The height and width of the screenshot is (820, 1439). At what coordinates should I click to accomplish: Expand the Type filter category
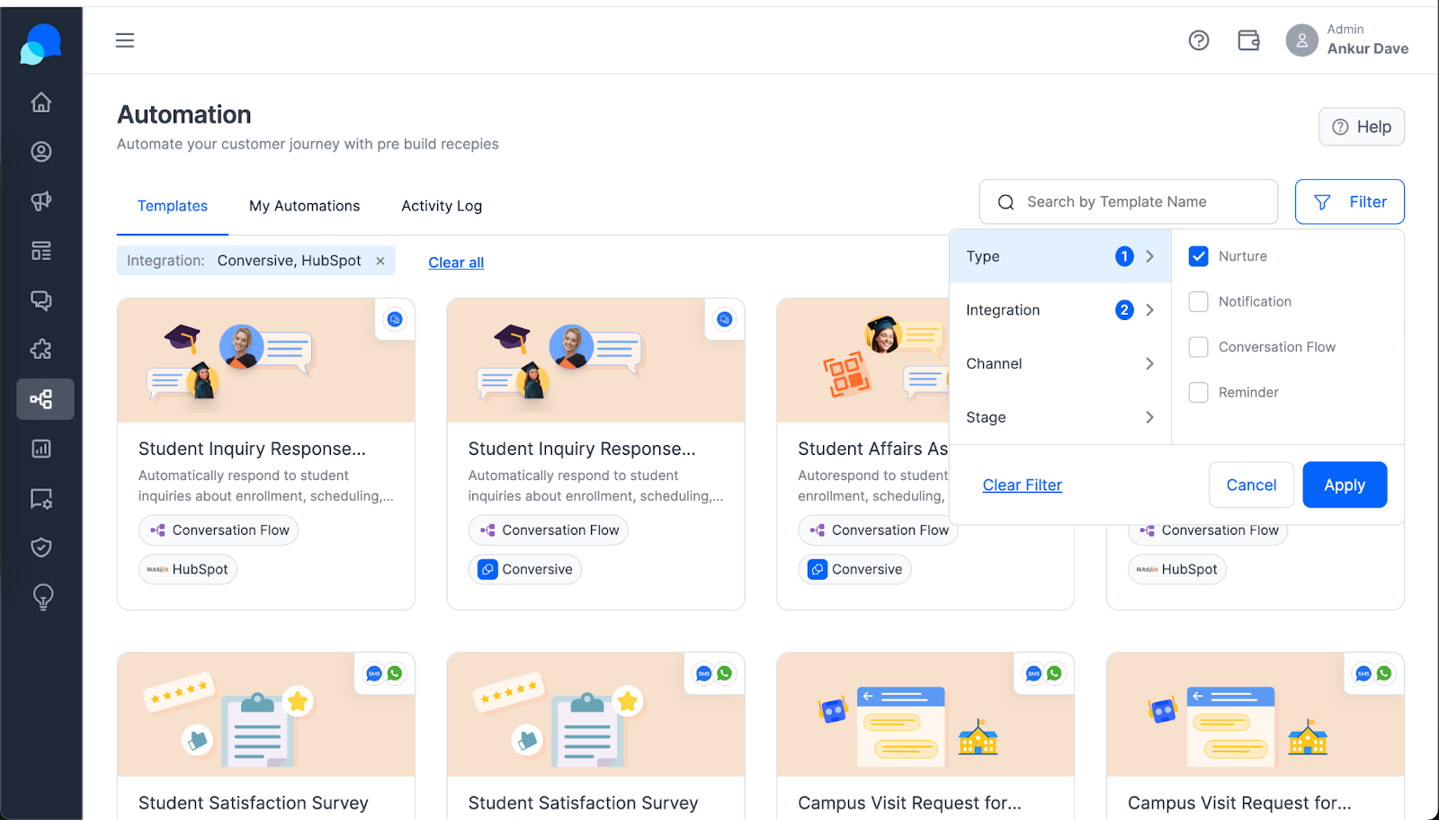coord(1060,256)
